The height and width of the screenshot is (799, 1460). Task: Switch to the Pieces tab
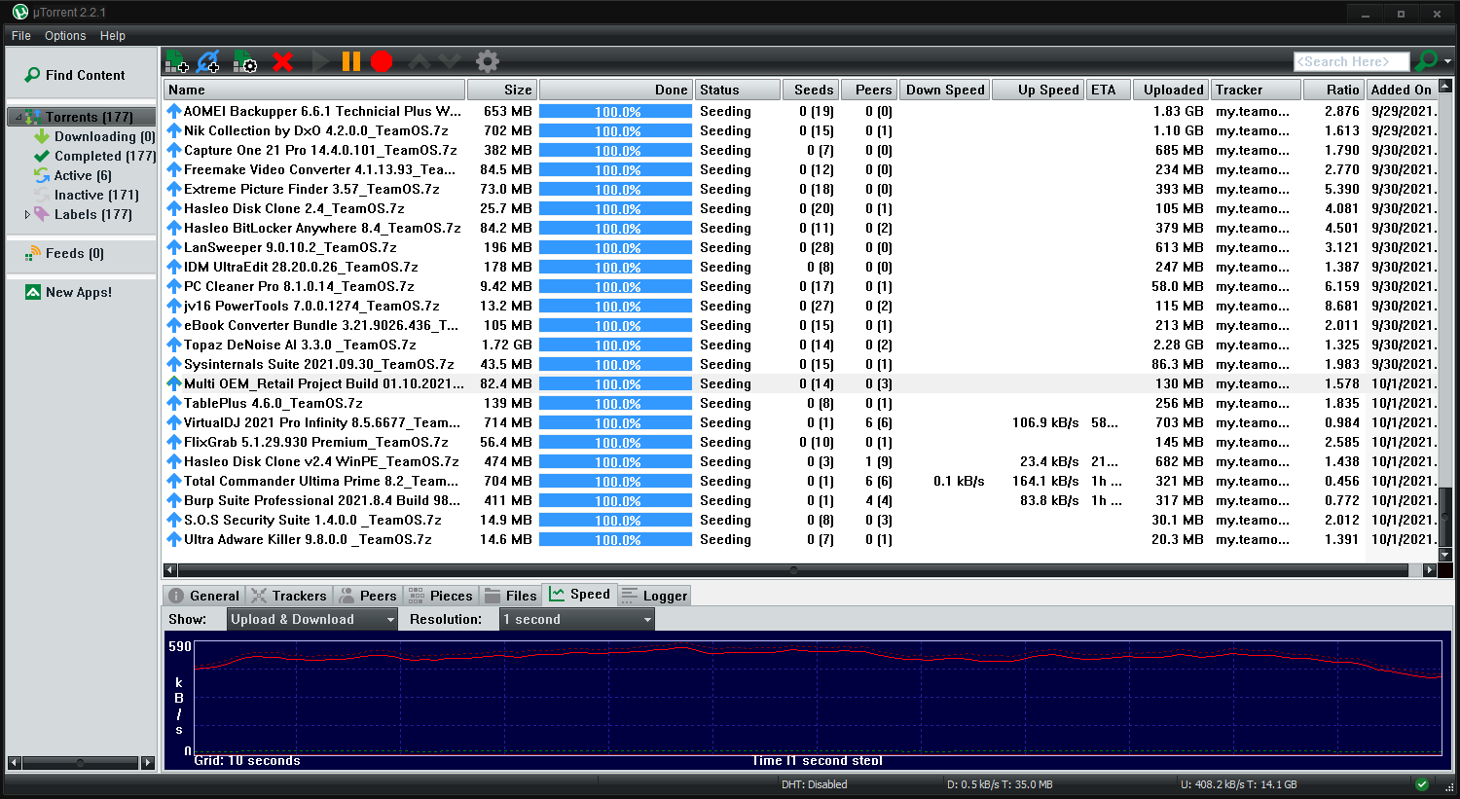point(440,596)
